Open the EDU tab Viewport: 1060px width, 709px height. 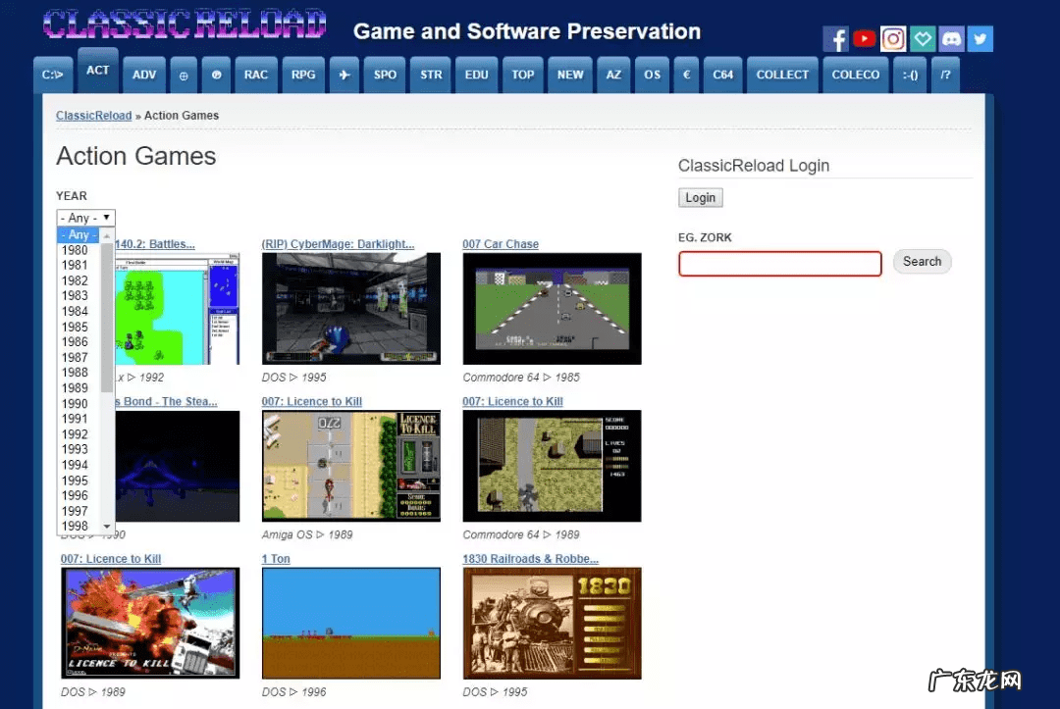tap(477, 75)
